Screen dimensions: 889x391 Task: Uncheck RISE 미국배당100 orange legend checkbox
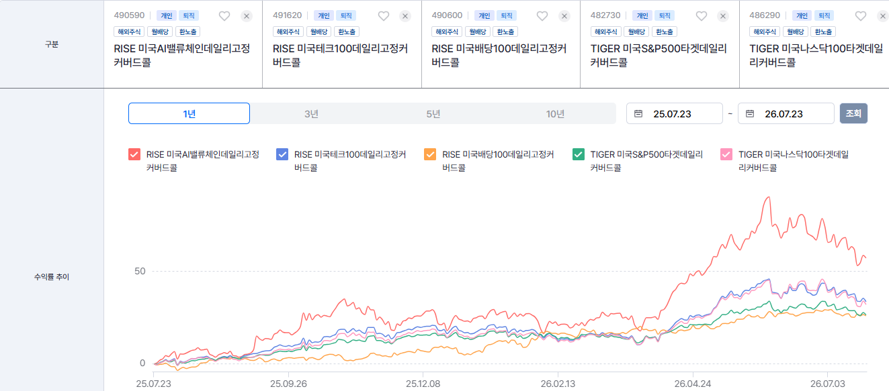point(430,154)
